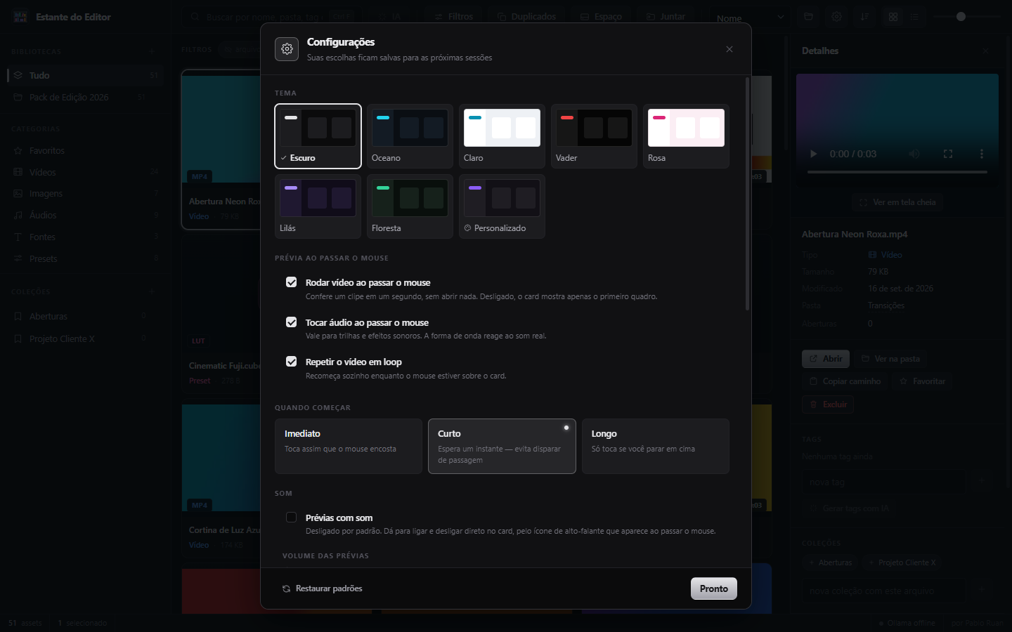Image resolution: width=1012 pixels, height=632 pixels.
Task: Filter by the Imagens category
Action: [86, 194]
